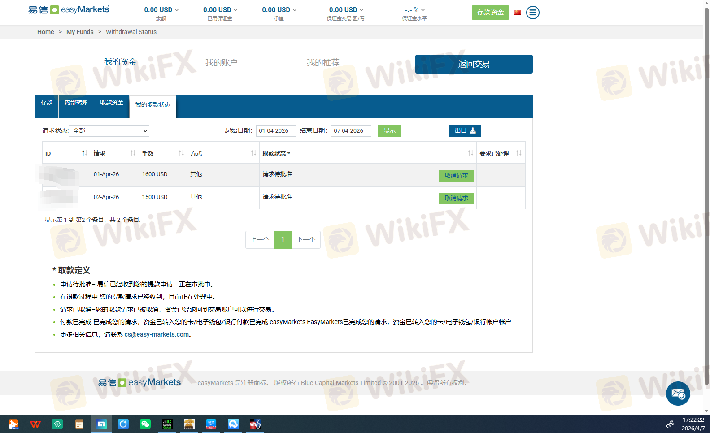Sort table by ID column arrows
Viewport: 710px width, 433px height.
(84, 153)
